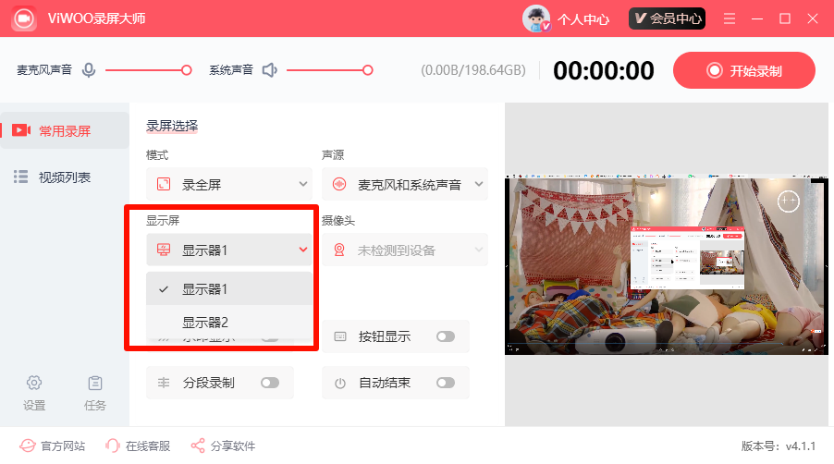Collapse the 显示器1 display dropdown
Viewport: 834px width, 464px height.
(x=228, y=250)
